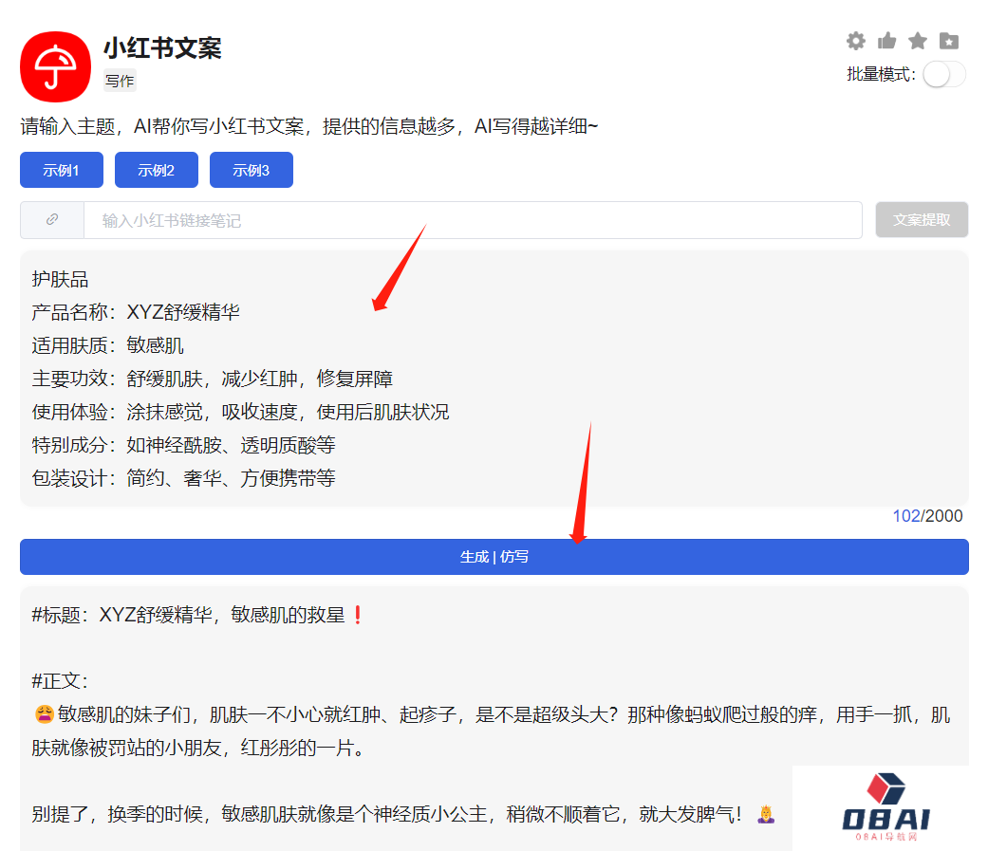Open the settings gear icon

tap(855, 41)
